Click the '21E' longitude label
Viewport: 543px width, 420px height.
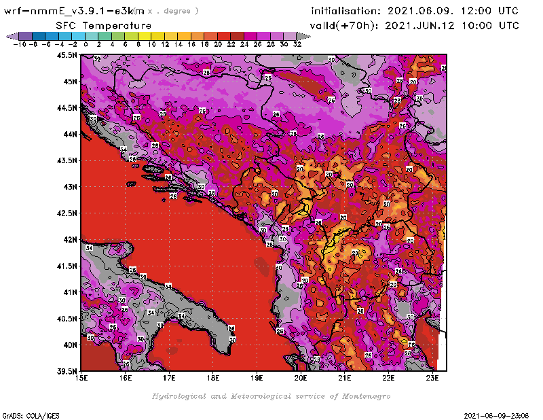pos(345,378)
